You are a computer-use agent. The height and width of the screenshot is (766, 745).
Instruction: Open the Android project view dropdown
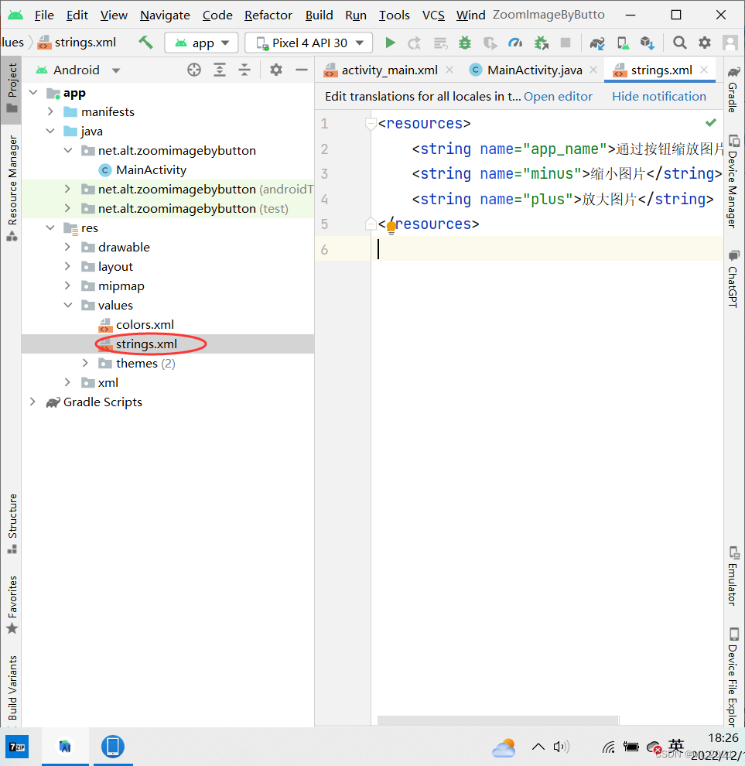(78, 70)
